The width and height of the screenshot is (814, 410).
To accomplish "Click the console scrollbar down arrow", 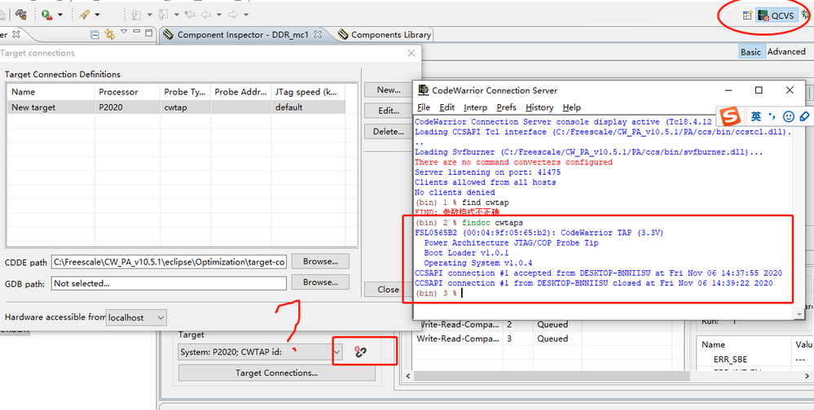I will coord(799,313).
